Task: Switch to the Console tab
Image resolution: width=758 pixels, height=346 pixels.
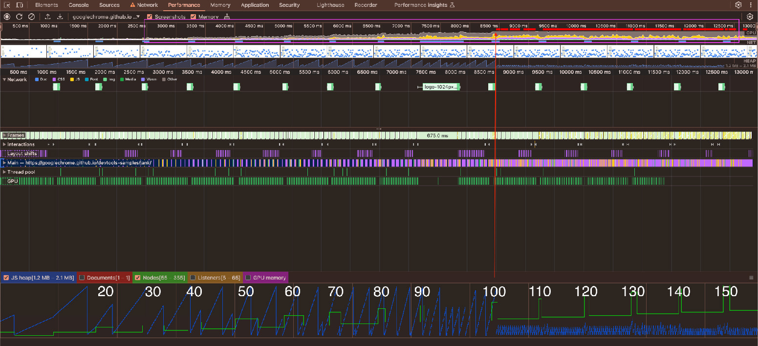Action: 79,5
